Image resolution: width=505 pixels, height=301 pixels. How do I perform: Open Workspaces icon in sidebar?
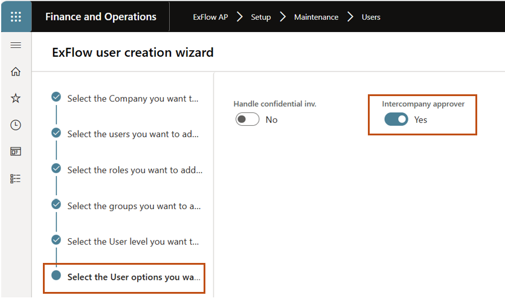[x=16, y=152]
